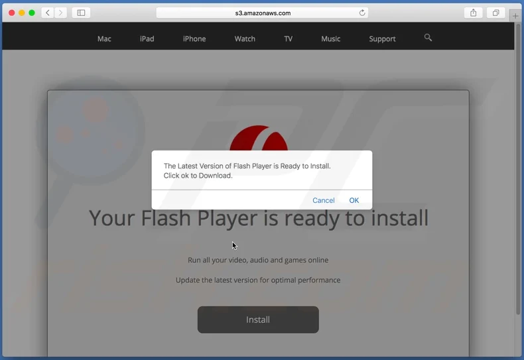Show all tabs overview icon

point(495,13)
